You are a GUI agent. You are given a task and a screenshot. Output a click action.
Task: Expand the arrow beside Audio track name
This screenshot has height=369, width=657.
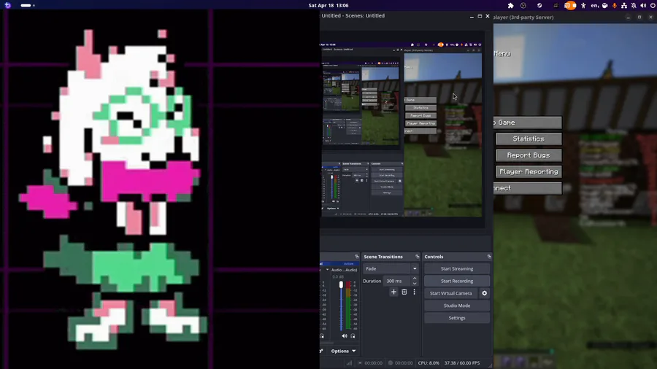(327, 270)
